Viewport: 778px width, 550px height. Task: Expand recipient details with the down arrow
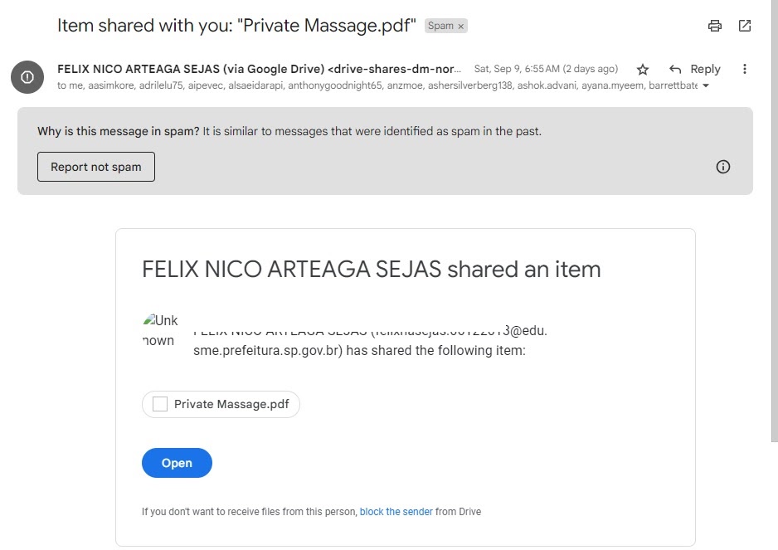(706, 86)
